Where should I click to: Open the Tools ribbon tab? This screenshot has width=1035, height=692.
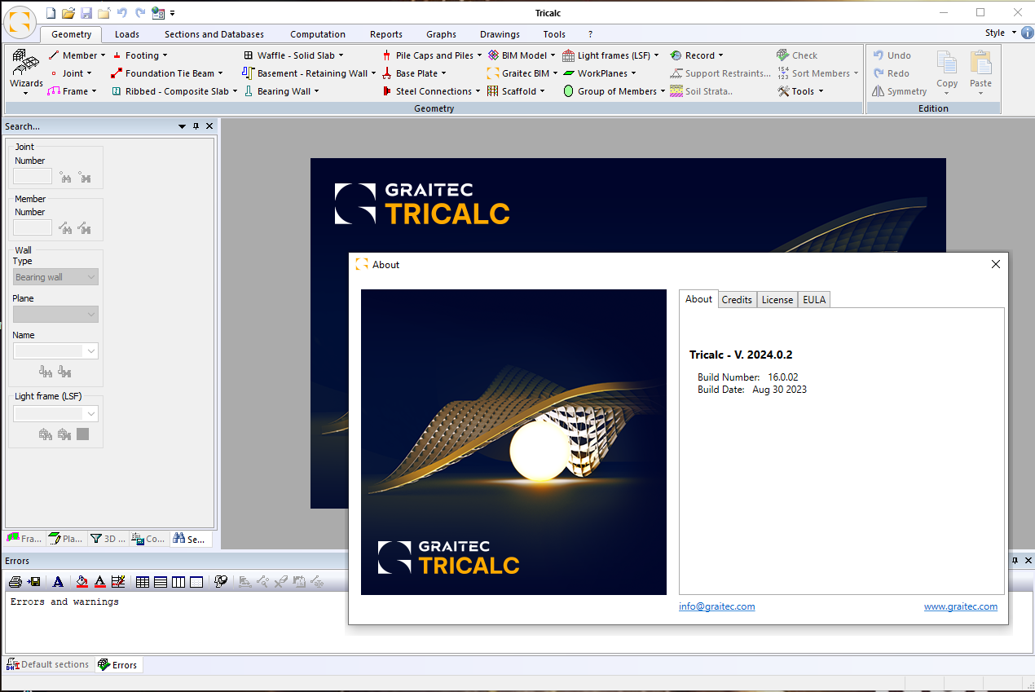(554, 34)
